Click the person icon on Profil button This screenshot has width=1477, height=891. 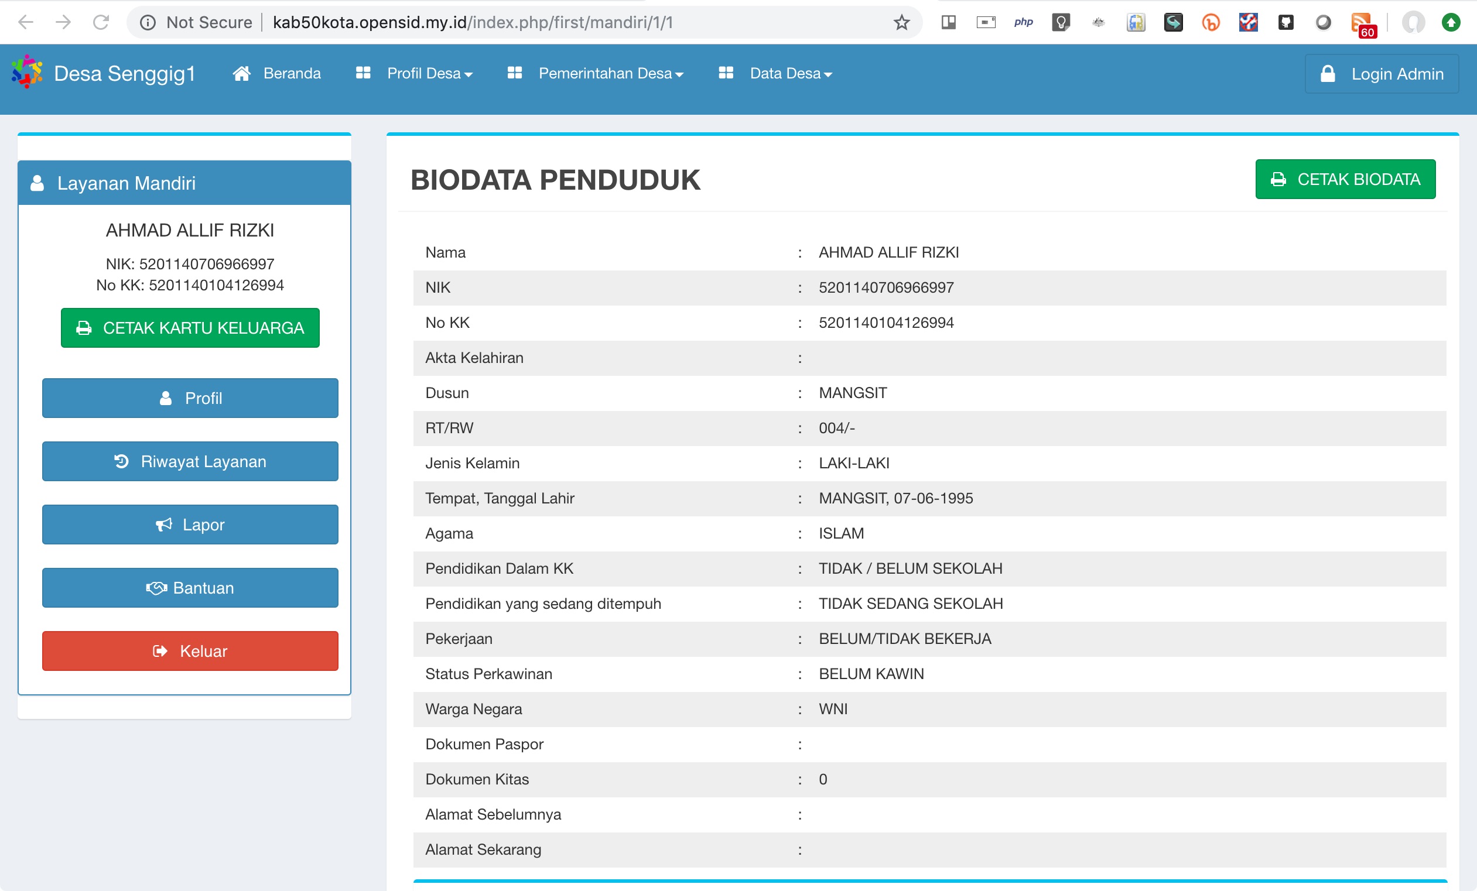pyautogui.click(x=166, y=398)
